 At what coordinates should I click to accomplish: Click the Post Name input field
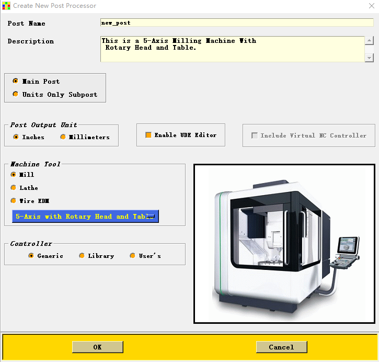[236, 23]
